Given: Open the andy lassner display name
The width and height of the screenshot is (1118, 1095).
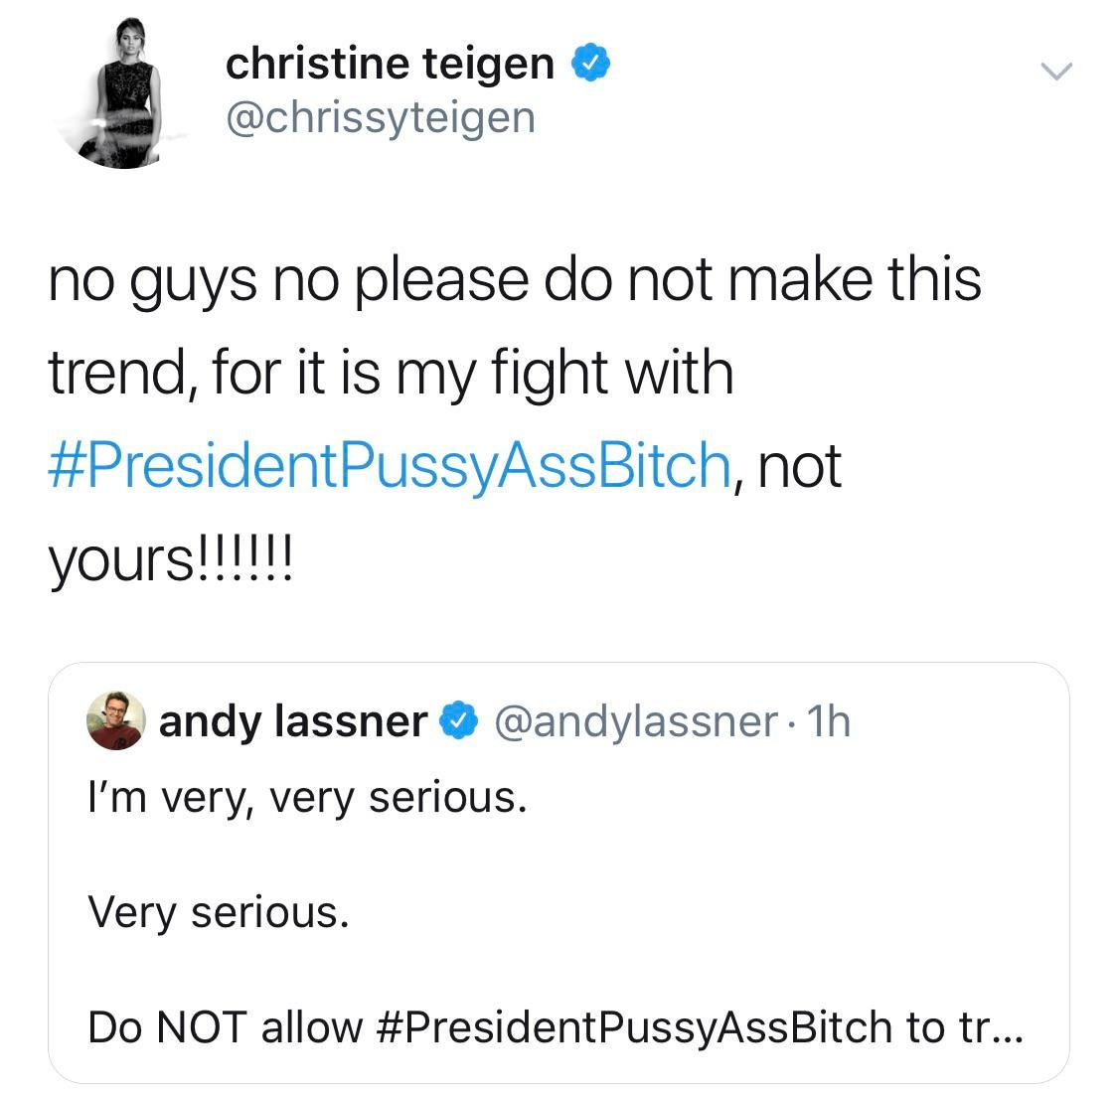Looking at the screenshot, I should [293, 720].
